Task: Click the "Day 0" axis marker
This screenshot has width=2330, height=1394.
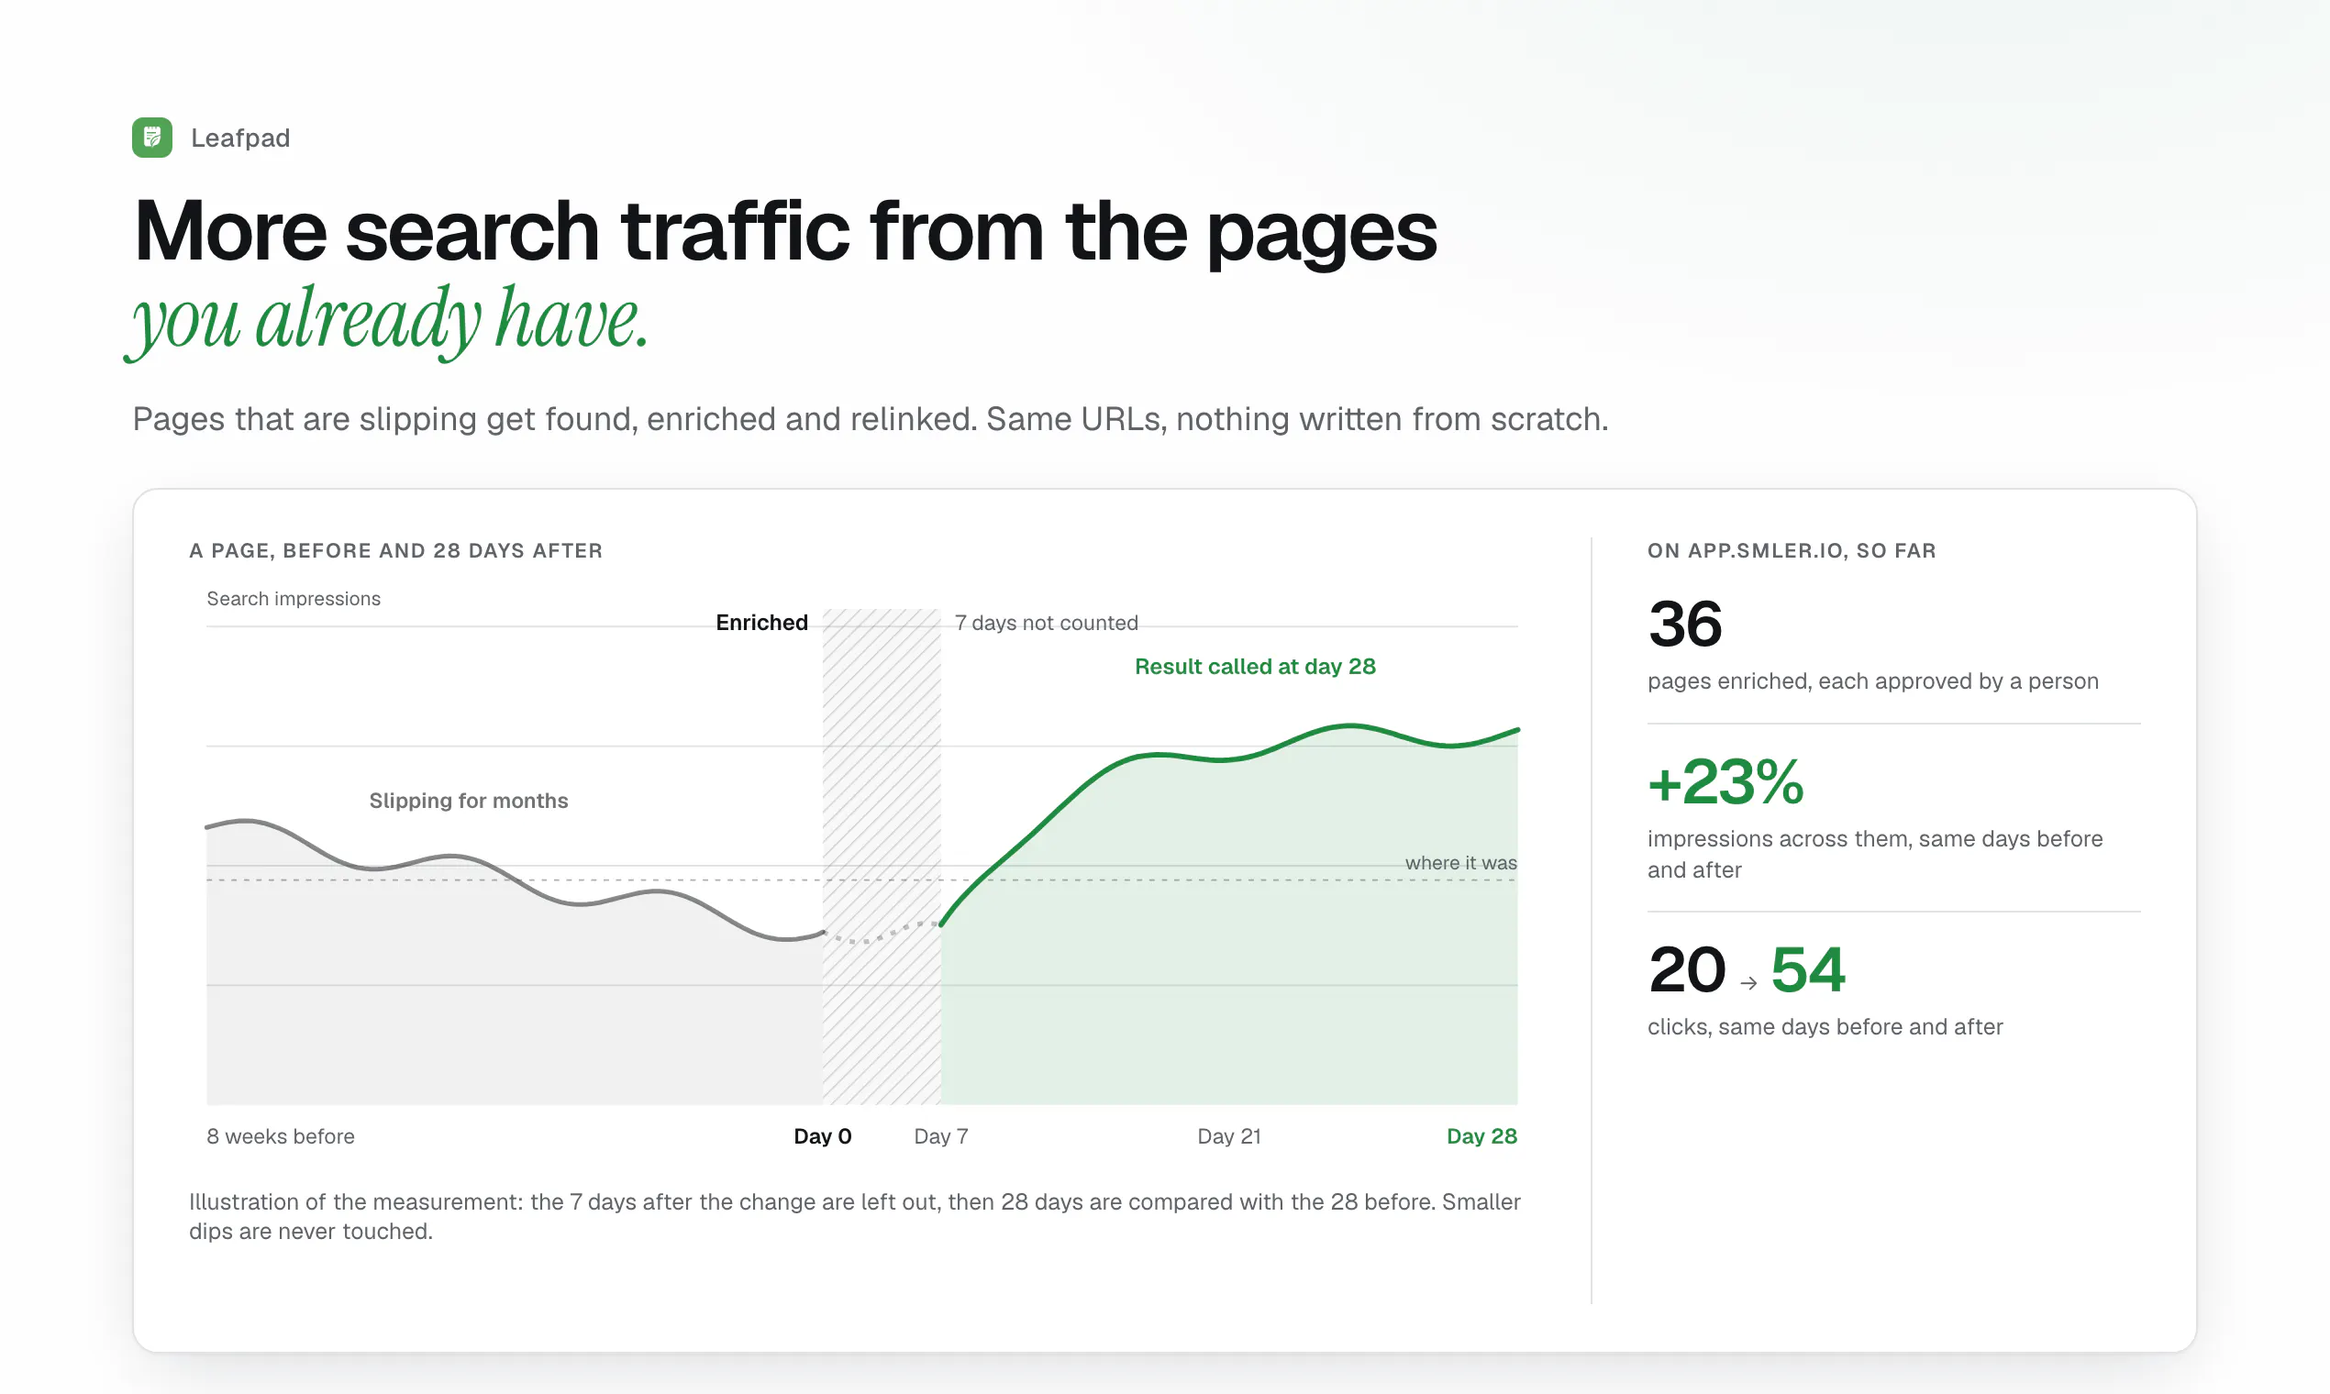Action: coord(823,1135)
